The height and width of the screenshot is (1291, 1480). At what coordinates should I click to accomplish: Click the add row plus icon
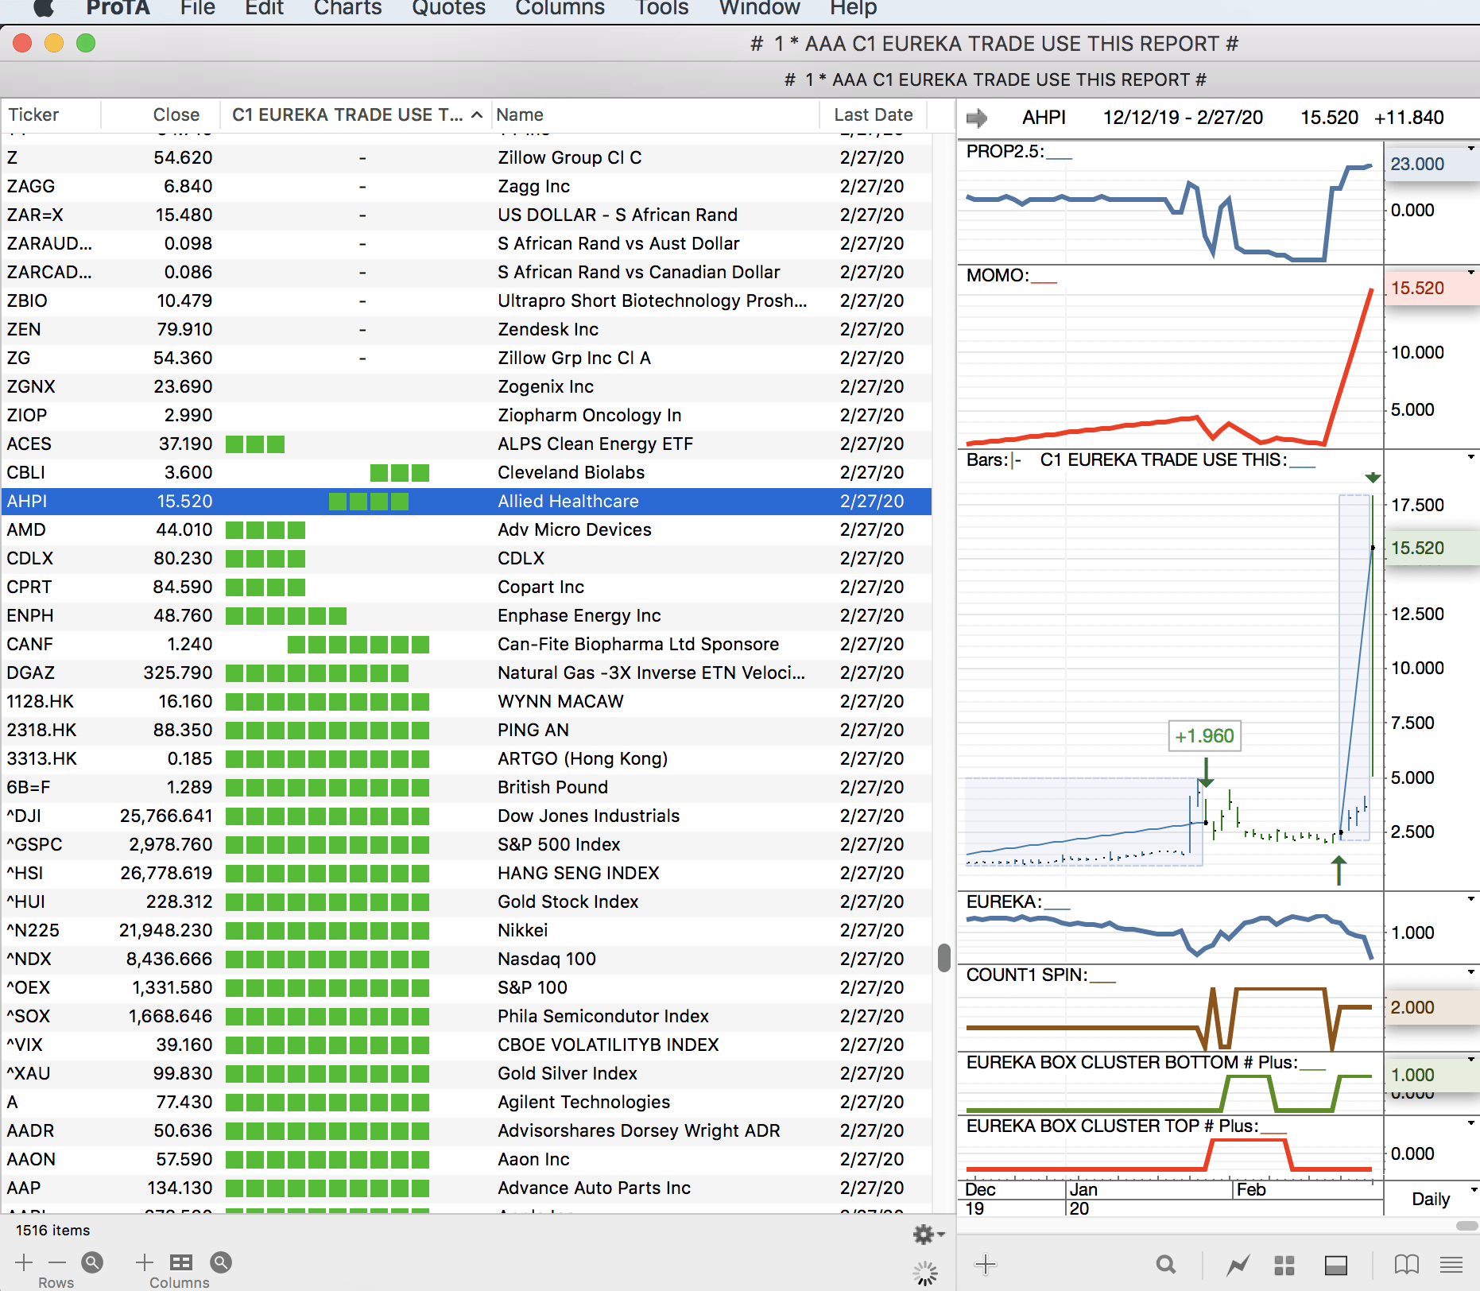[x=24, y=1262]
